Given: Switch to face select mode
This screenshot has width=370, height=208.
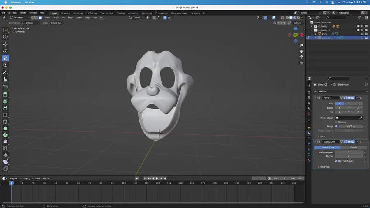Looking at the screenshot, I should point(40,18).
